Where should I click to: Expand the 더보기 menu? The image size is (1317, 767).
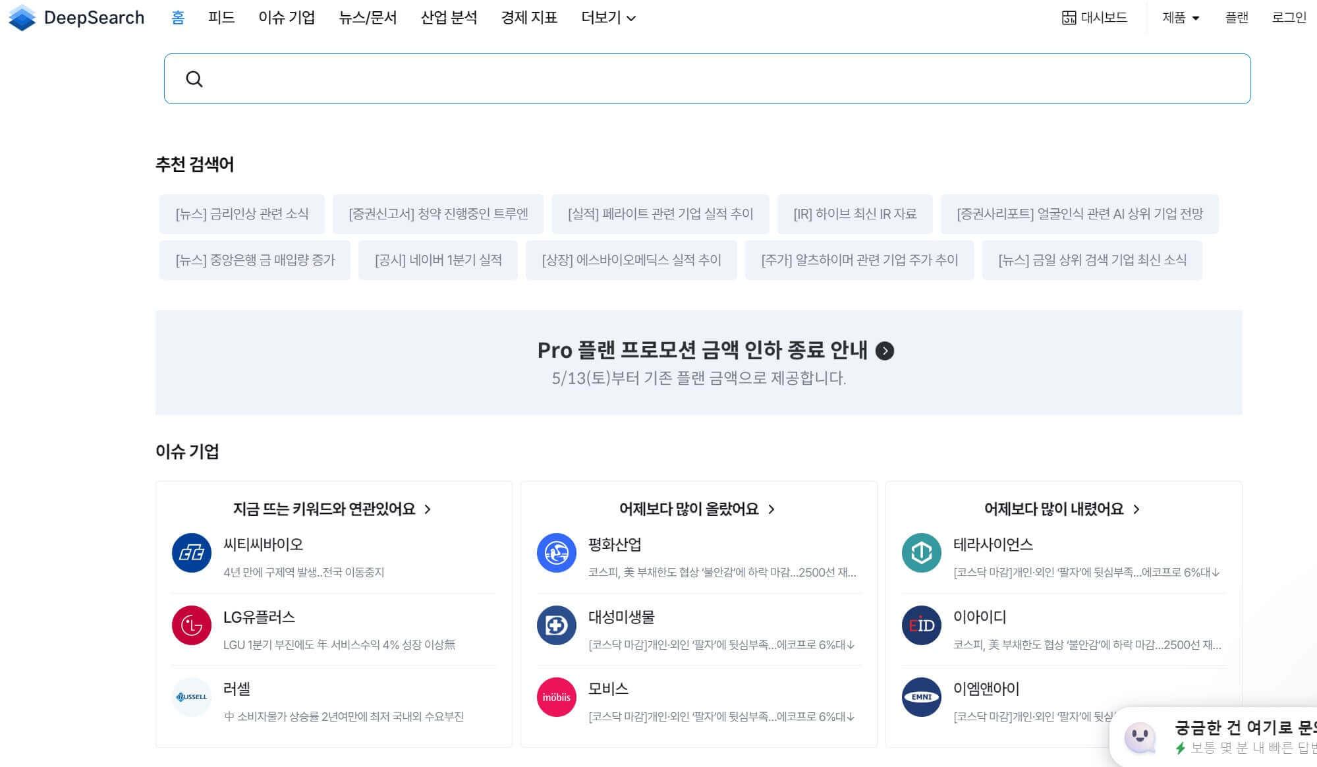click(x=608, y=18)
